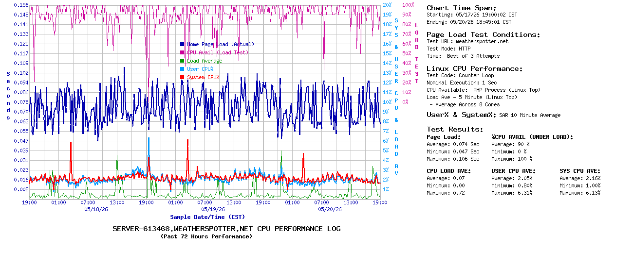Click the light blue User CPU% legend swatch

[x=182, y=69]
